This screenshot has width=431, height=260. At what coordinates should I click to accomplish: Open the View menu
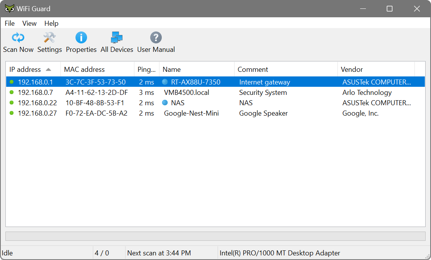pos(29,23)
